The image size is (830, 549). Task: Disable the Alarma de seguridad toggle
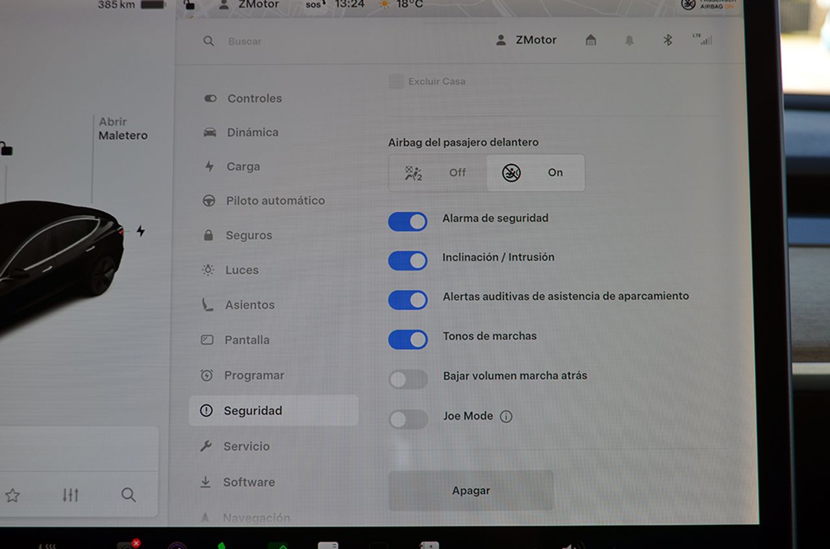coord(408,222)
